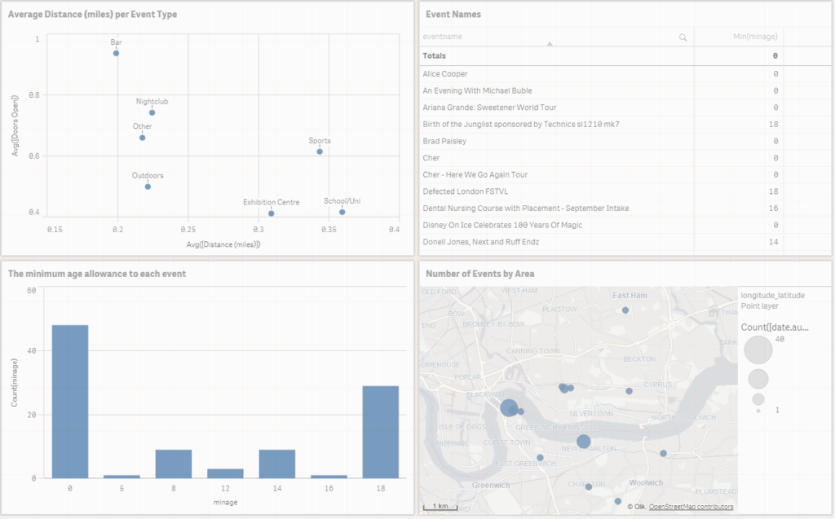835x519 pixels.
Task: Select Donell Jones, Next and Ruff Endz row
Action: [602, 242]
